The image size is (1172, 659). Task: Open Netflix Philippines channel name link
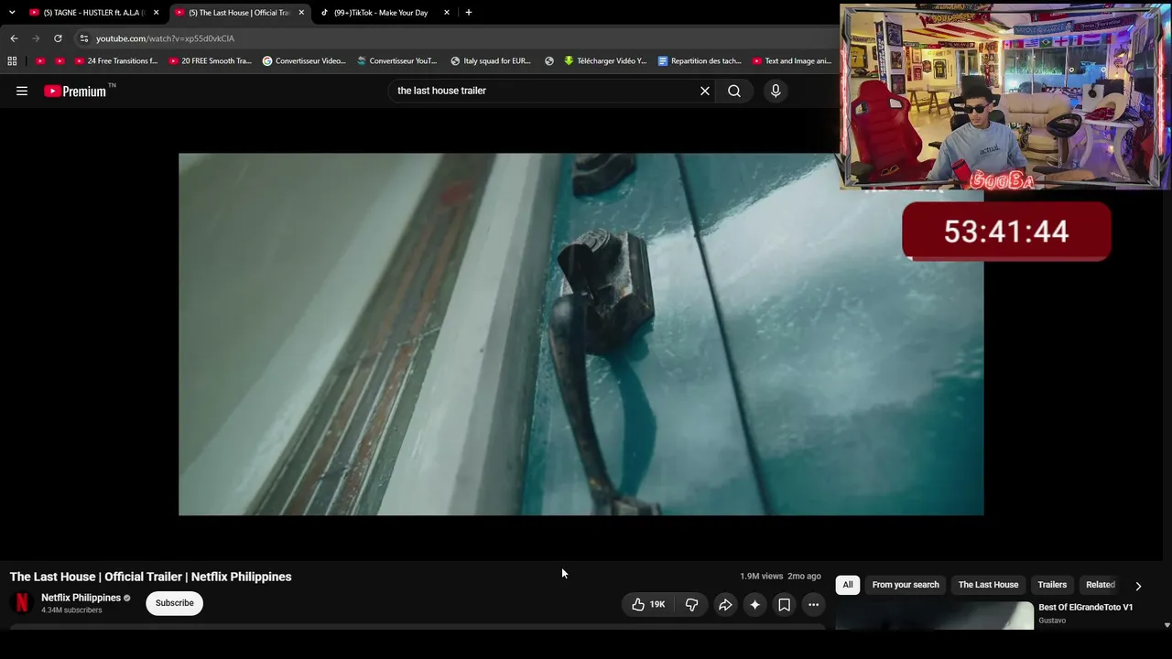coord(81,598)
